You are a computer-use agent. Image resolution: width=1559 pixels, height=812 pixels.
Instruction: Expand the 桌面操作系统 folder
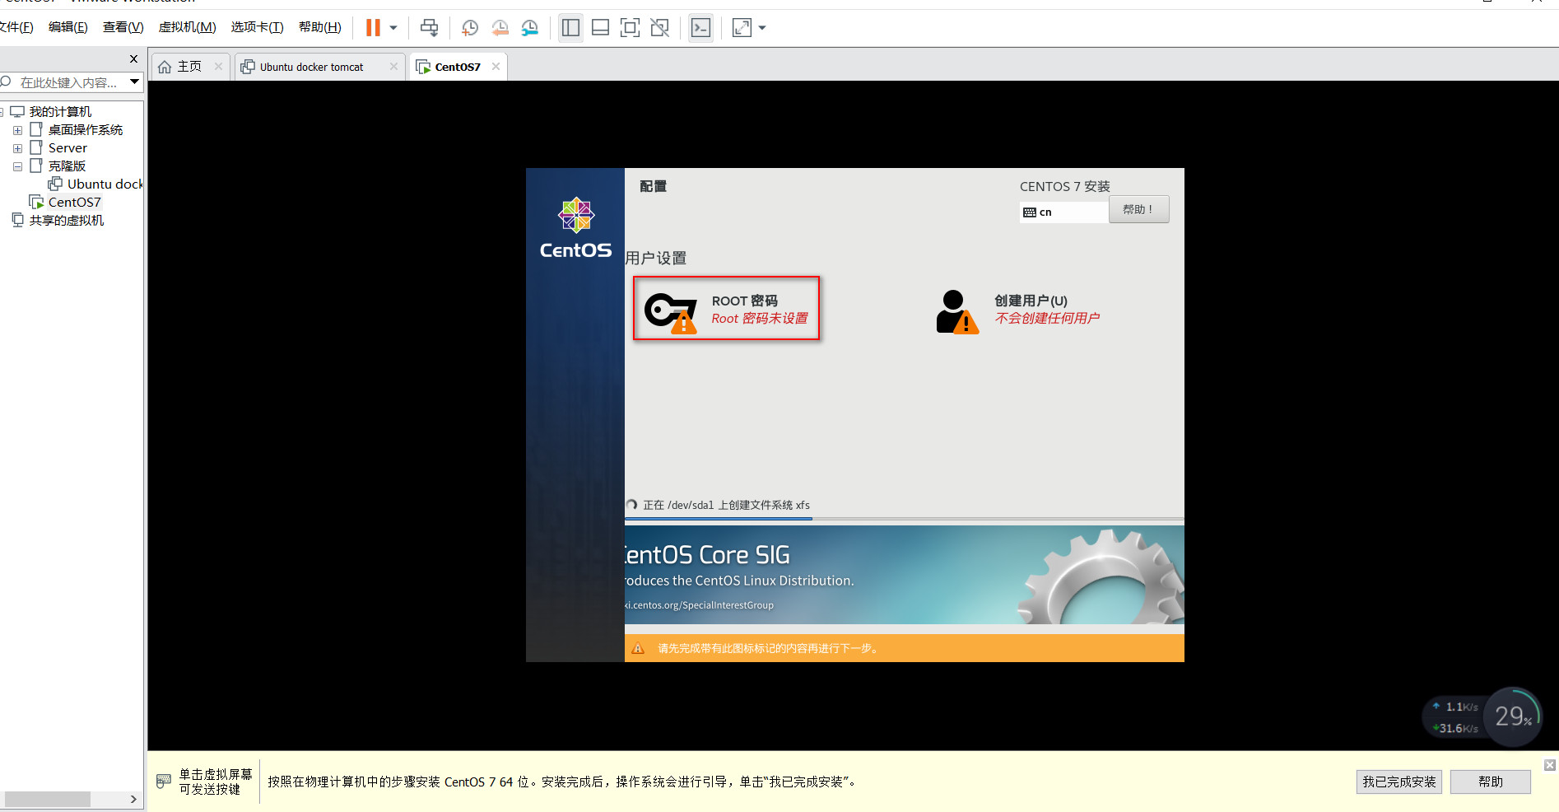17,130
